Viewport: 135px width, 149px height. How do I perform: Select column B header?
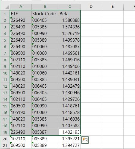click(45, 7)
